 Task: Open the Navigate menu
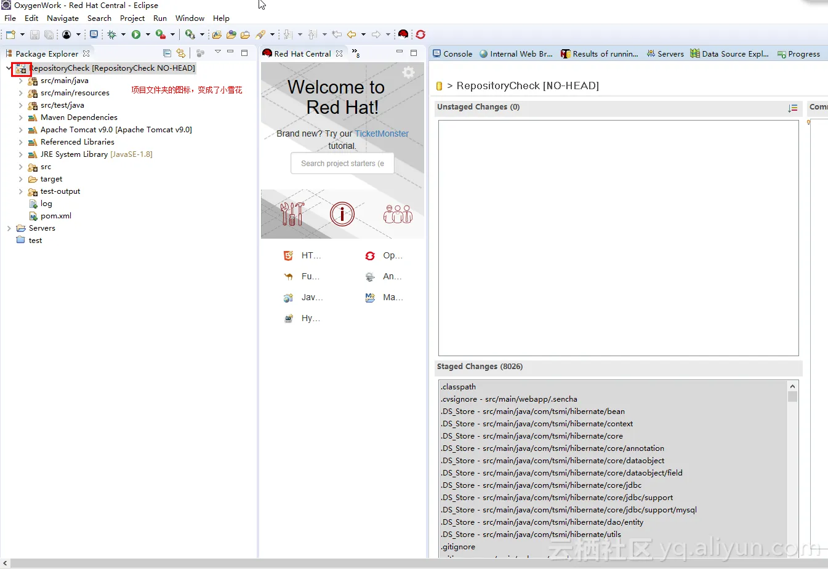point(63,18)
